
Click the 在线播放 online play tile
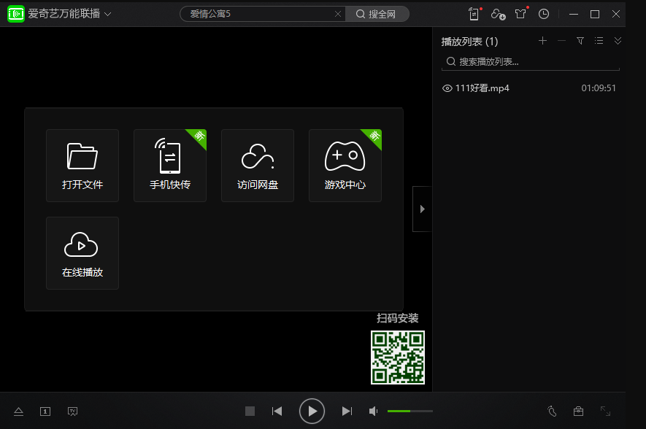point(82,252)
